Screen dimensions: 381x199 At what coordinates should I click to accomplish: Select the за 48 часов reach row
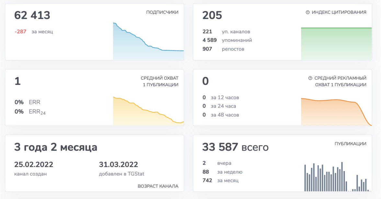(x=221, y=115)
